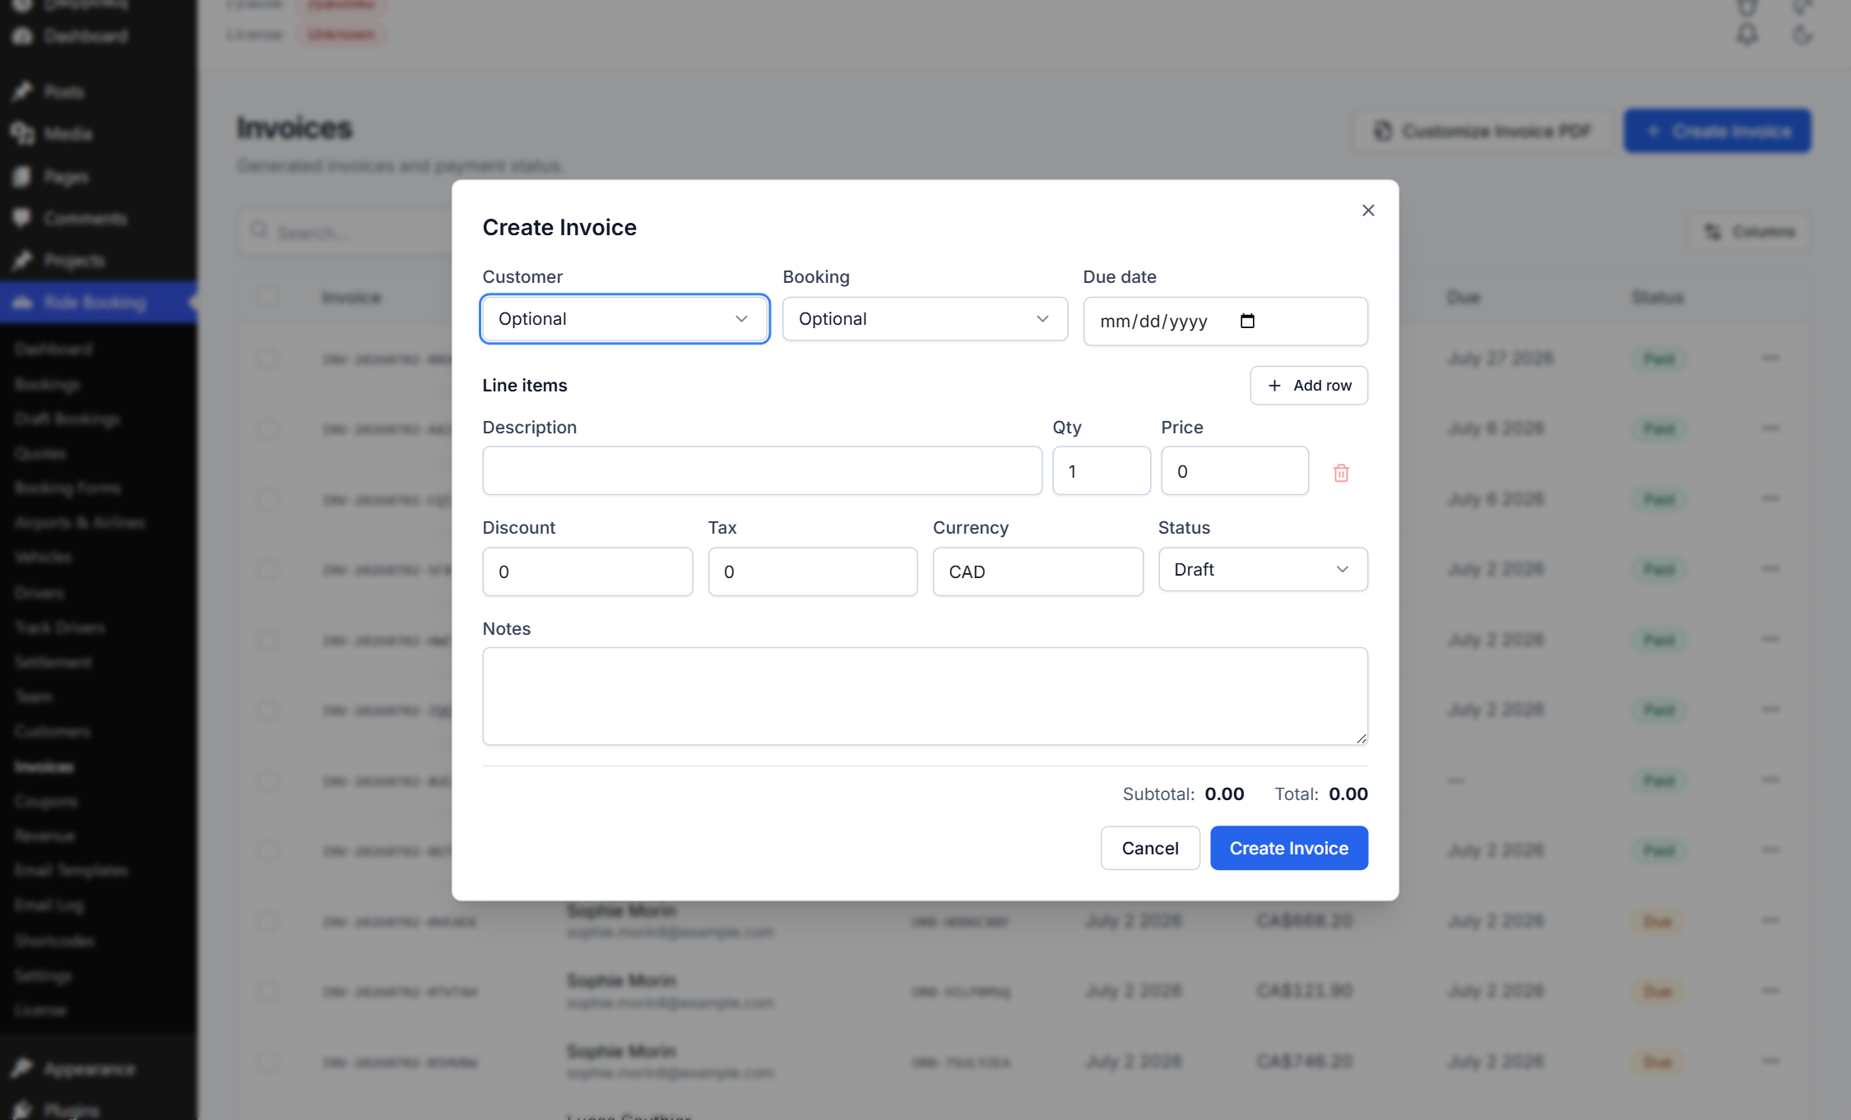Close the Create Invoice dialog
Screen dimensions: 1851x1120
pyautogui.click(x=1368, y=211)
